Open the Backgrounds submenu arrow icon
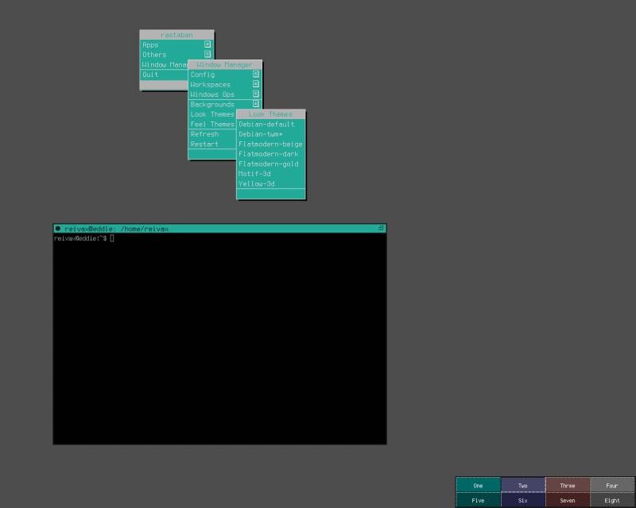This screenshot has width=636, height=508. pos(254,104)
